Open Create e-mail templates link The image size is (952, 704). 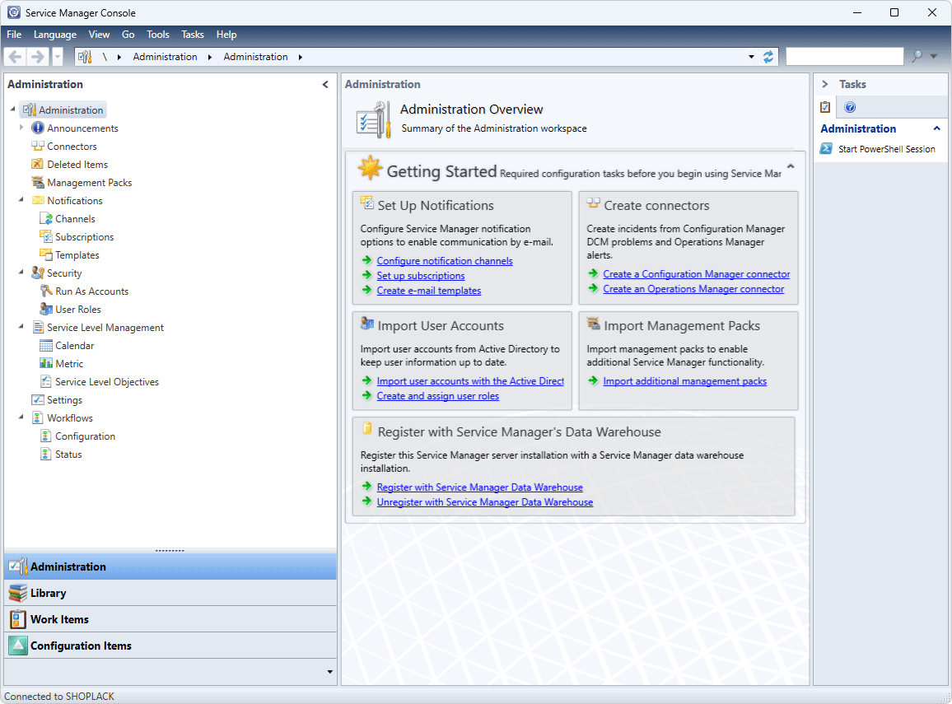(x=428, y=291)
